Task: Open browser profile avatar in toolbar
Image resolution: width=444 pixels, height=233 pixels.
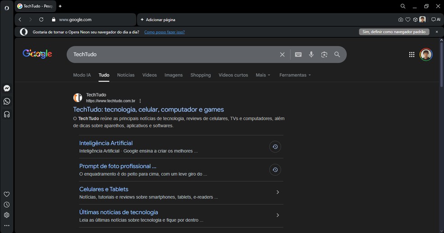Action: (422, 19)
